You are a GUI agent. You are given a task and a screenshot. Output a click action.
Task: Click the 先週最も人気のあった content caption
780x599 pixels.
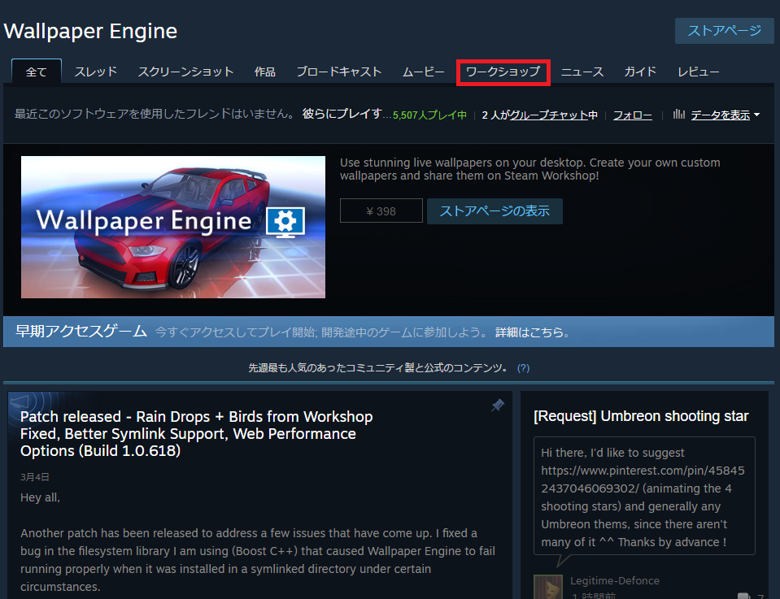click(378, 368)
